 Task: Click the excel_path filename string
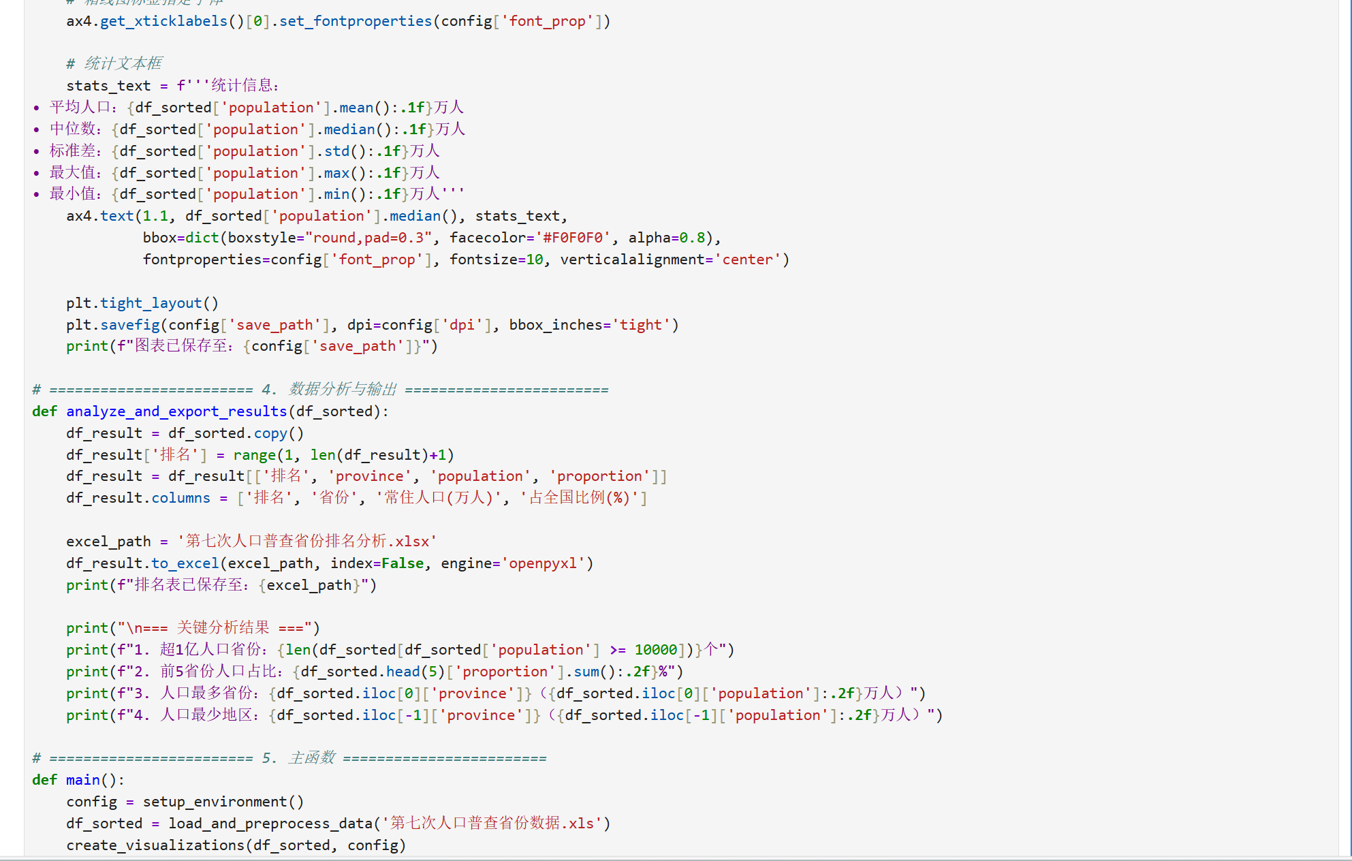(x=306, y=542)
